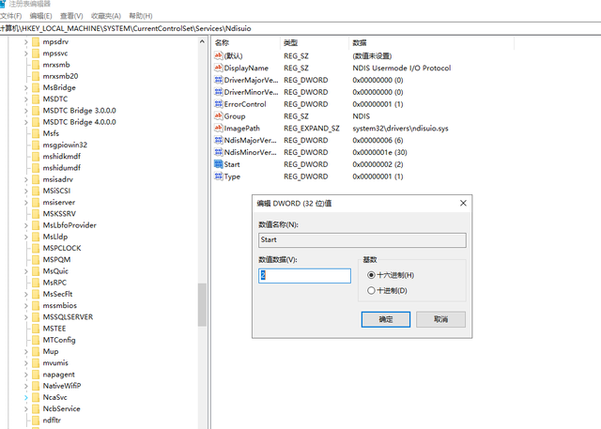Screen dimensions: 601x429
Task: Click the tree pane vertical scrollbar thumb
Action: point(202,304)
